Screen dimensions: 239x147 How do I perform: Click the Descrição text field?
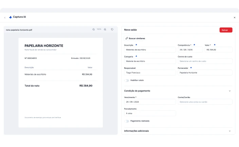(150, 50)
